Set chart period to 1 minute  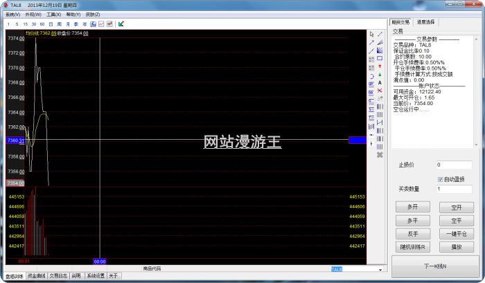pos(8,24)
